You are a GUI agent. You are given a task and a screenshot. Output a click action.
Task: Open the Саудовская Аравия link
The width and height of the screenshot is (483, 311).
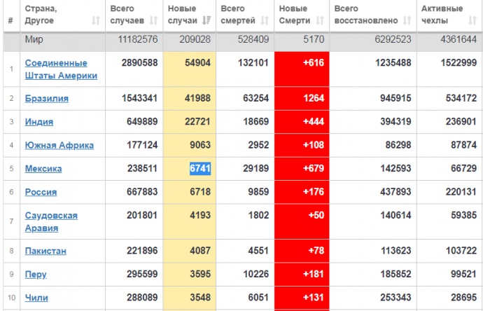[x=51, y=221]
